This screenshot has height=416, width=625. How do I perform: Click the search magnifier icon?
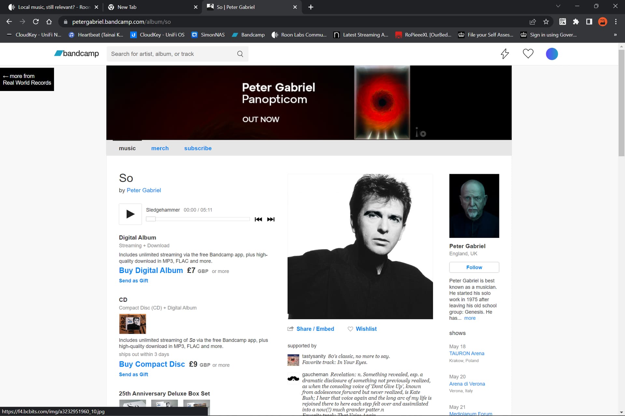pos(240,54)
